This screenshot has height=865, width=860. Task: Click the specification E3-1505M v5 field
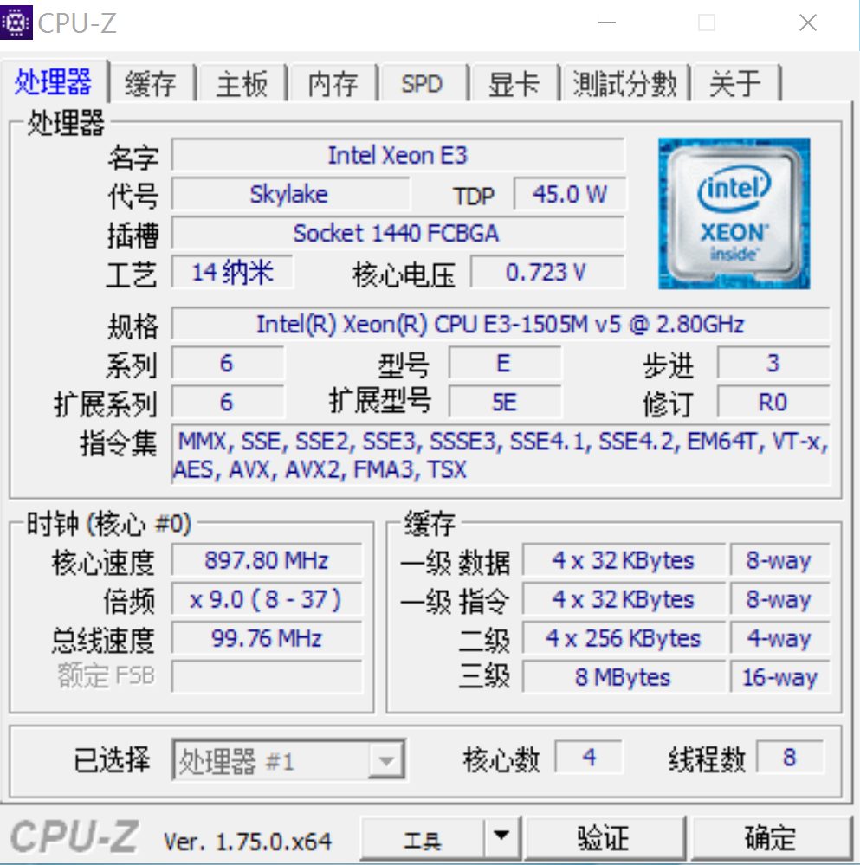point(501,324)
